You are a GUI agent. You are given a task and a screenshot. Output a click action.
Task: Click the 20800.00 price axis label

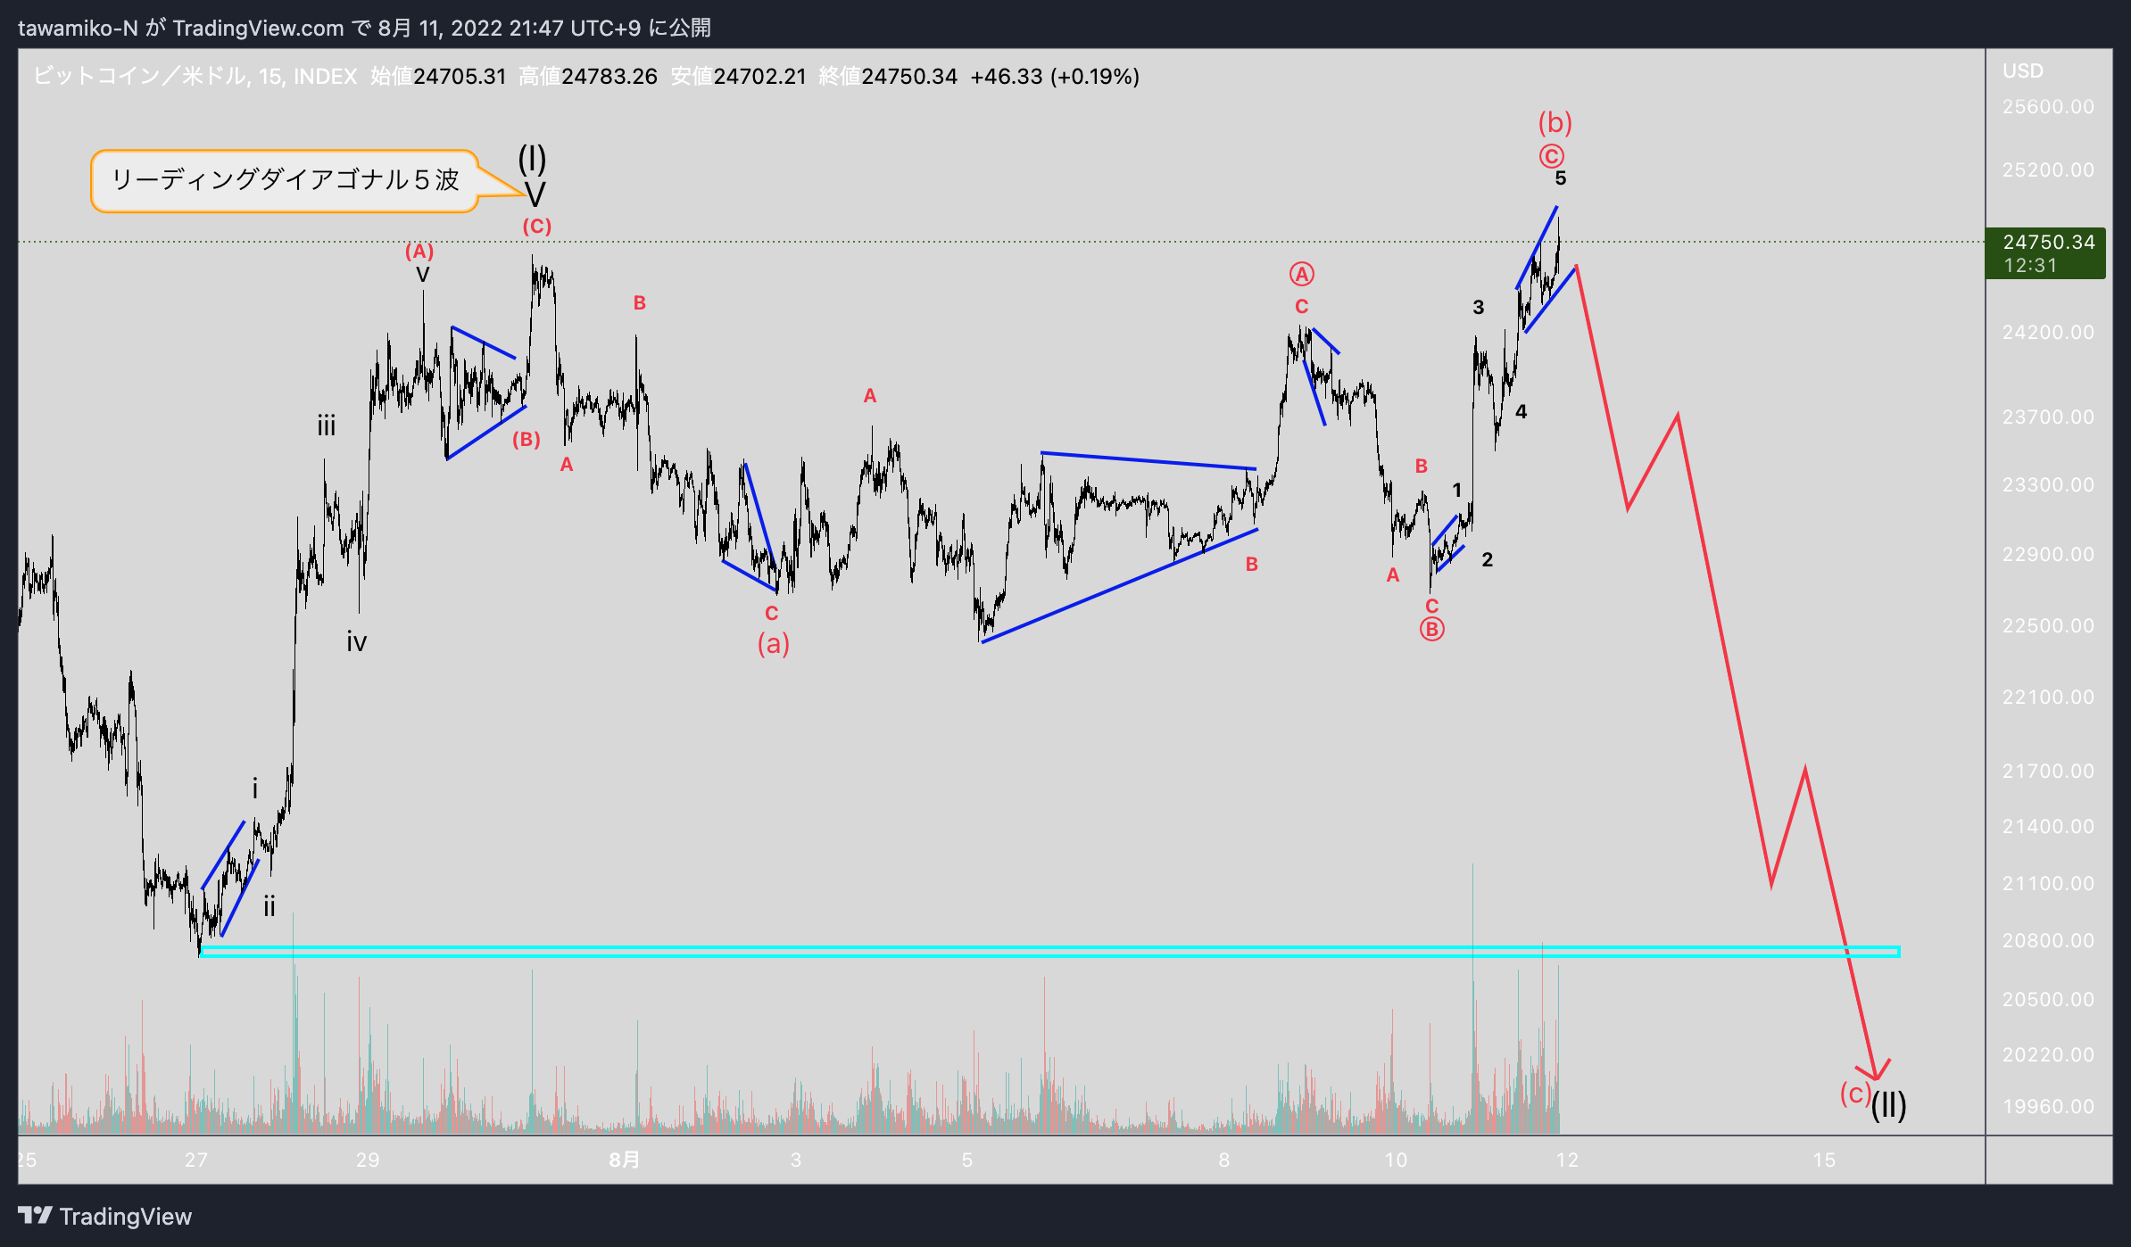[x=2048, y=940]
